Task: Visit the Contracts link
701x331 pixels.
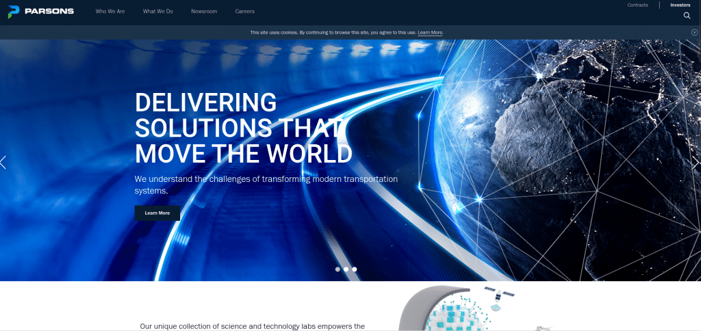Action: (637, 5)
